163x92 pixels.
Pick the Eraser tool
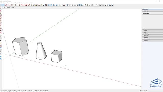point(6,5)
